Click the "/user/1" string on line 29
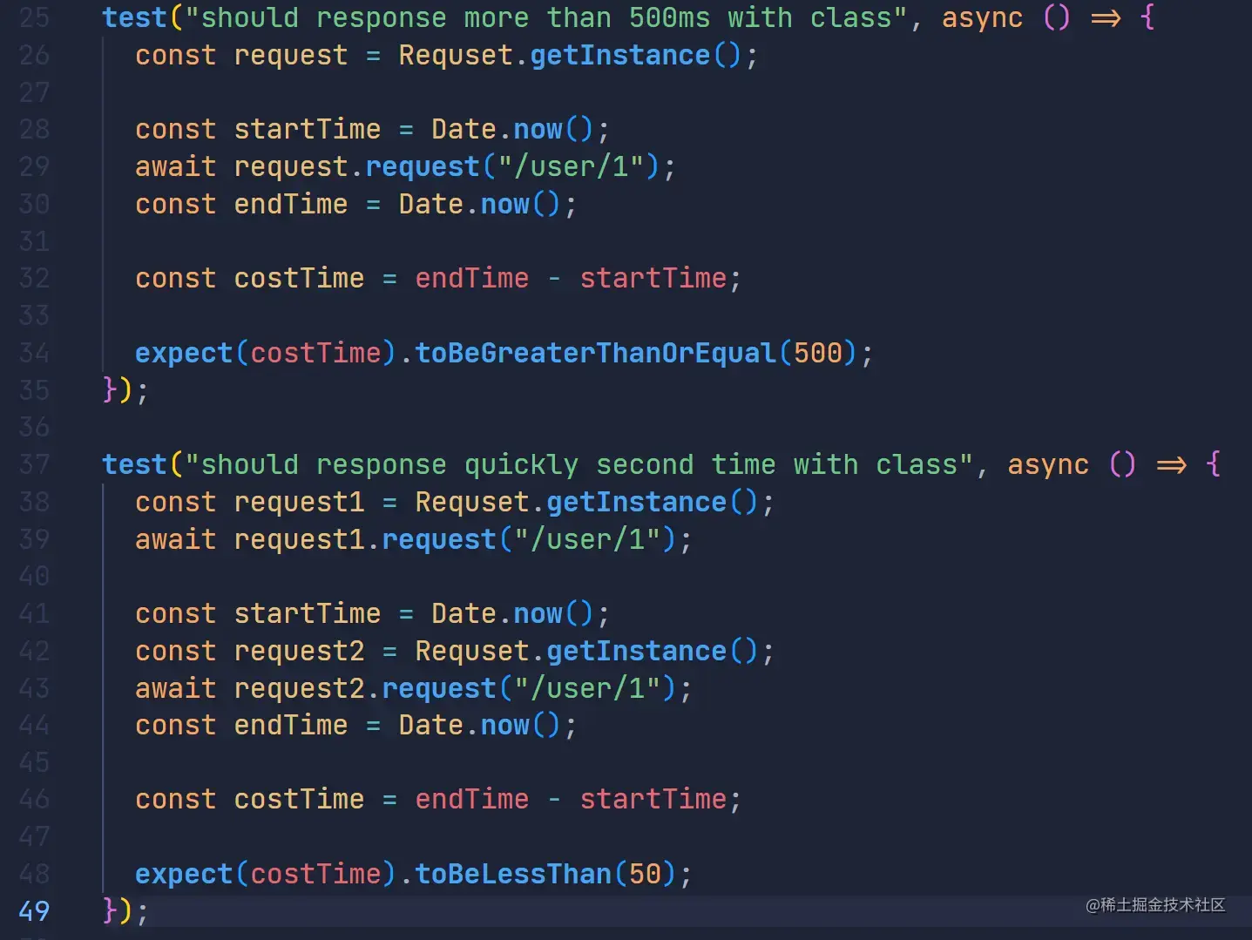 (571, 166)
